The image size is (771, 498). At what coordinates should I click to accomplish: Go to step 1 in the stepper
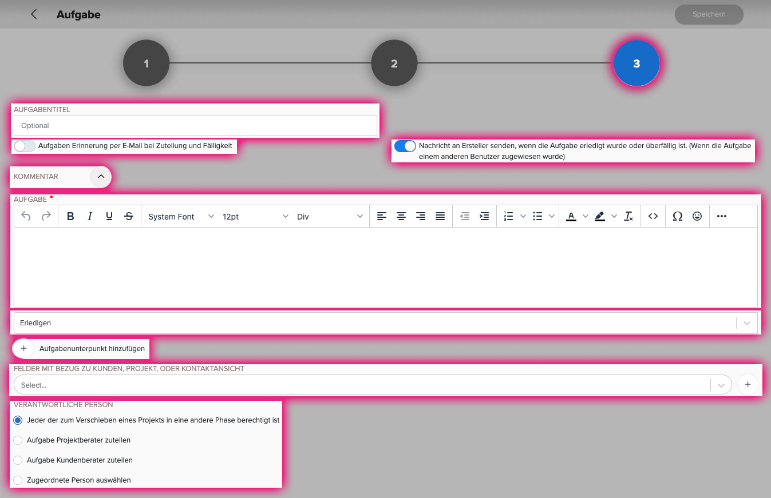tap(146, 63)
